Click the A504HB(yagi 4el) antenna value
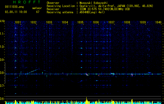This screenshot has width=164, height=104. 92,12
